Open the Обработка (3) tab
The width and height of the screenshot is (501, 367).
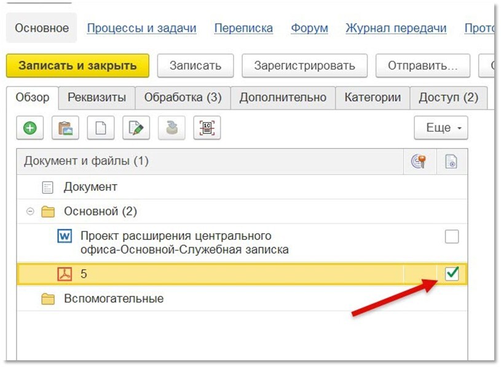click(x=183, y=98)
